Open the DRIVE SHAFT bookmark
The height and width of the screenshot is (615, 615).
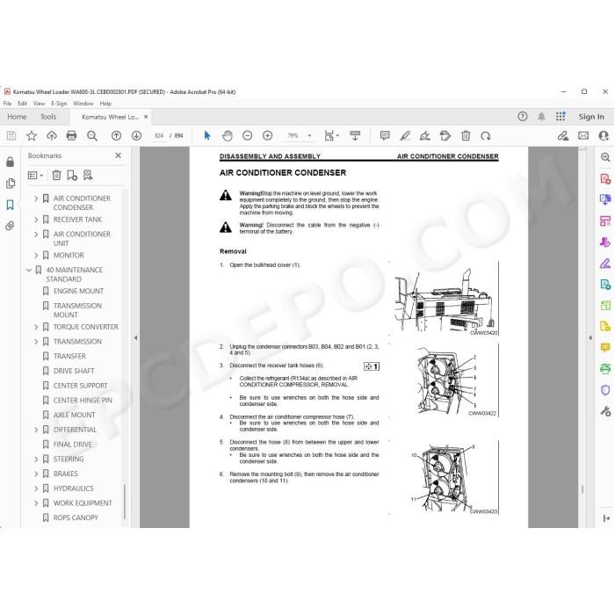coord(74,371)
